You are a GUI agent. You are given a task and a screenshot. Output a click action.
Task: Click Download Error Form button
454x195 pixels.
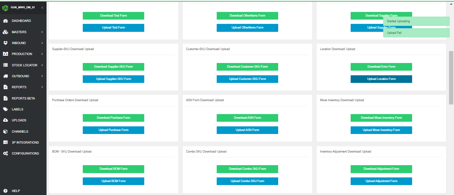(x=381, y=67)
